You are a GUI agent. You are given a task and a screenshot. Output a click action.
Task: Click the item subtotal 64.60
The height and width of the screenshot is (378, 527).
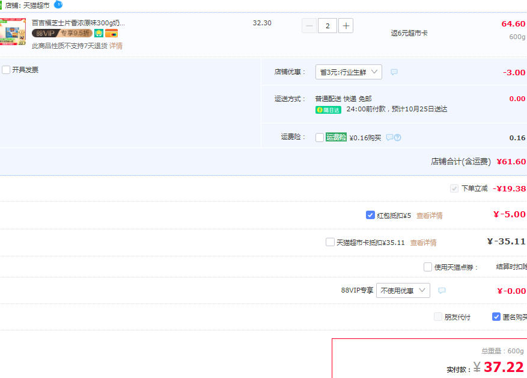pos(513,24)
